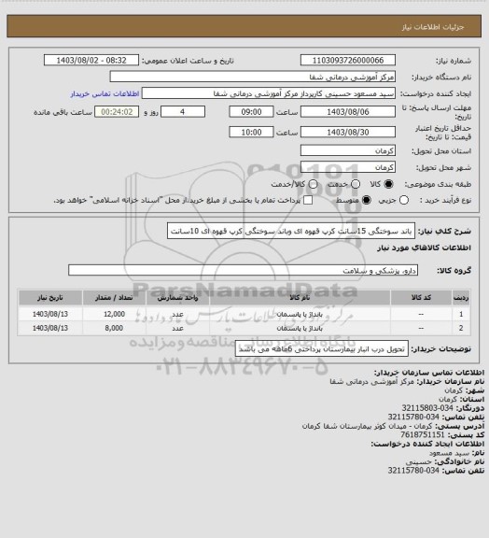Click the شماره نیاز number field

coord(348,60)
